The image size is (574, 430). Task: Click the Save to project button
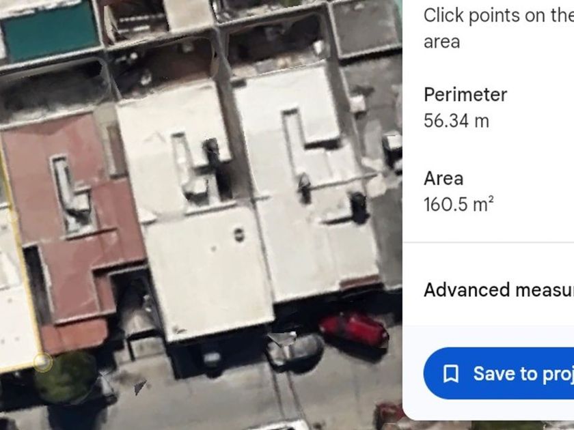pos(499,373)
